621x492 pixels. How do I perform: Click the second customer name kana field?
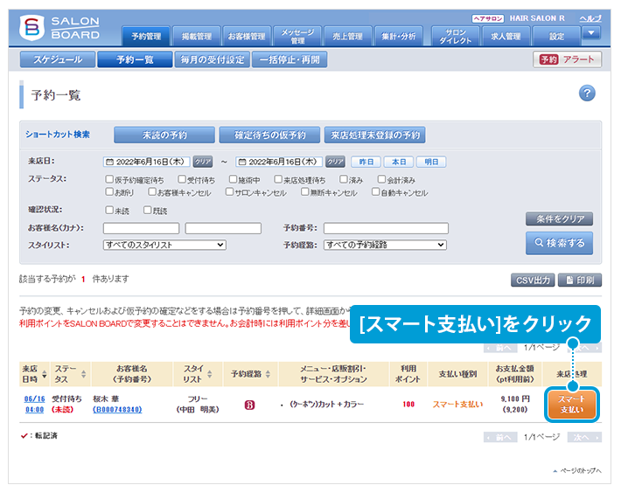pyautogui.click(x=223, y=228)
